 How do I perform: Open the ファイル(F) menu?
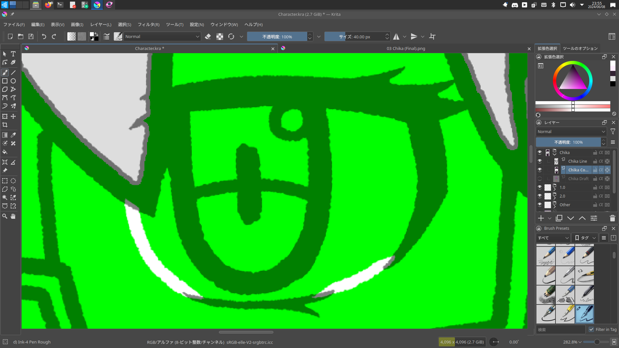14,24
